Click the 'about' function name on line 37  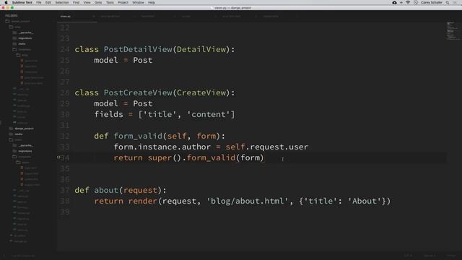[106, 191]
